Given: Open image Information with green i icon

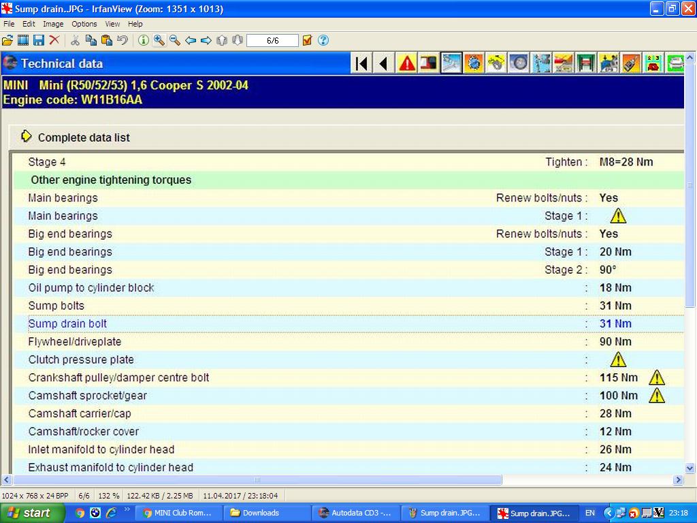Looking at the screenshot, I should click(144, 40).
